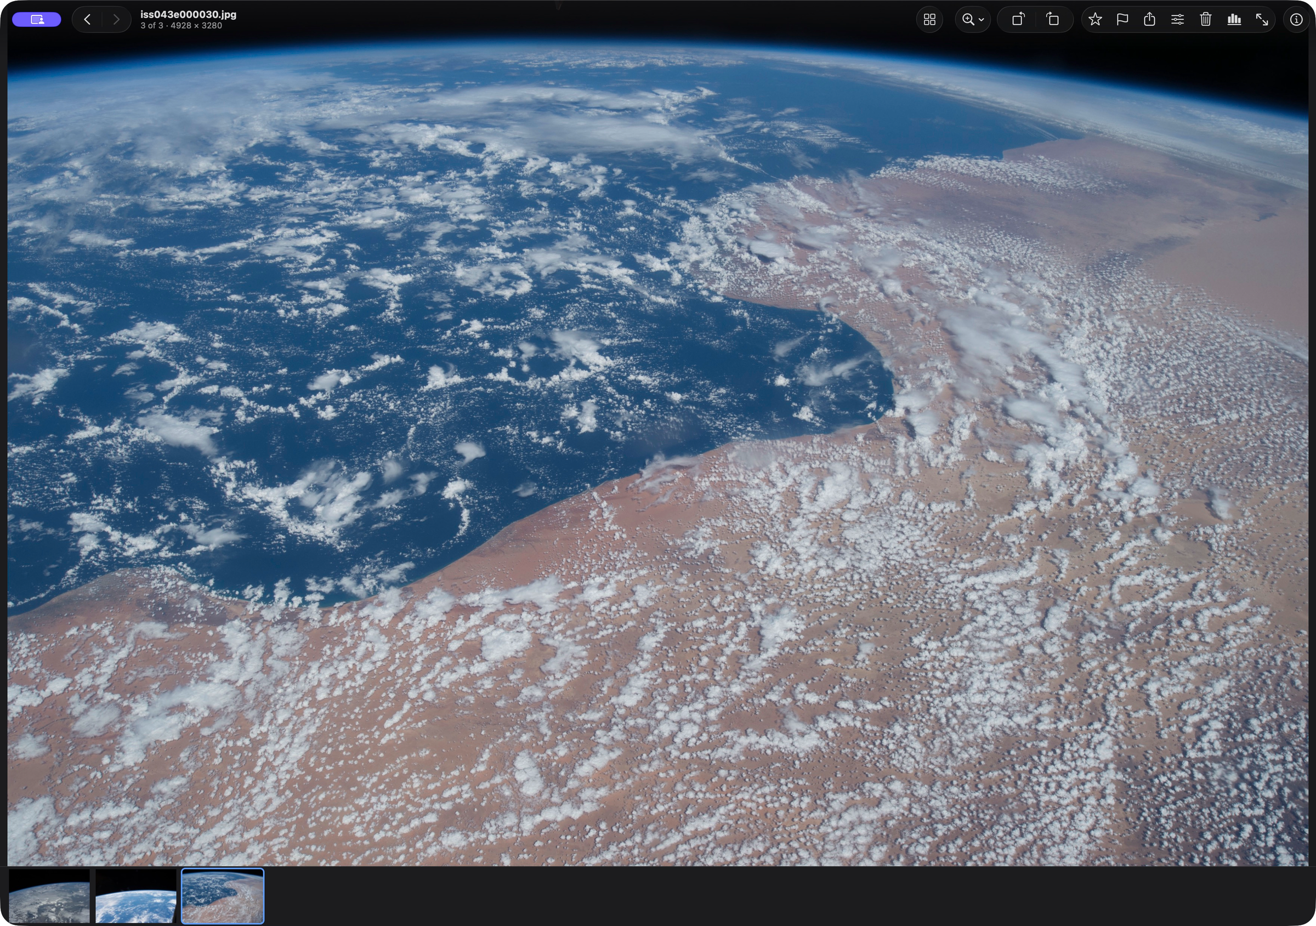Select the first thumbnail in the filmstrip
1316x926 pixels.
coord(49,896)
